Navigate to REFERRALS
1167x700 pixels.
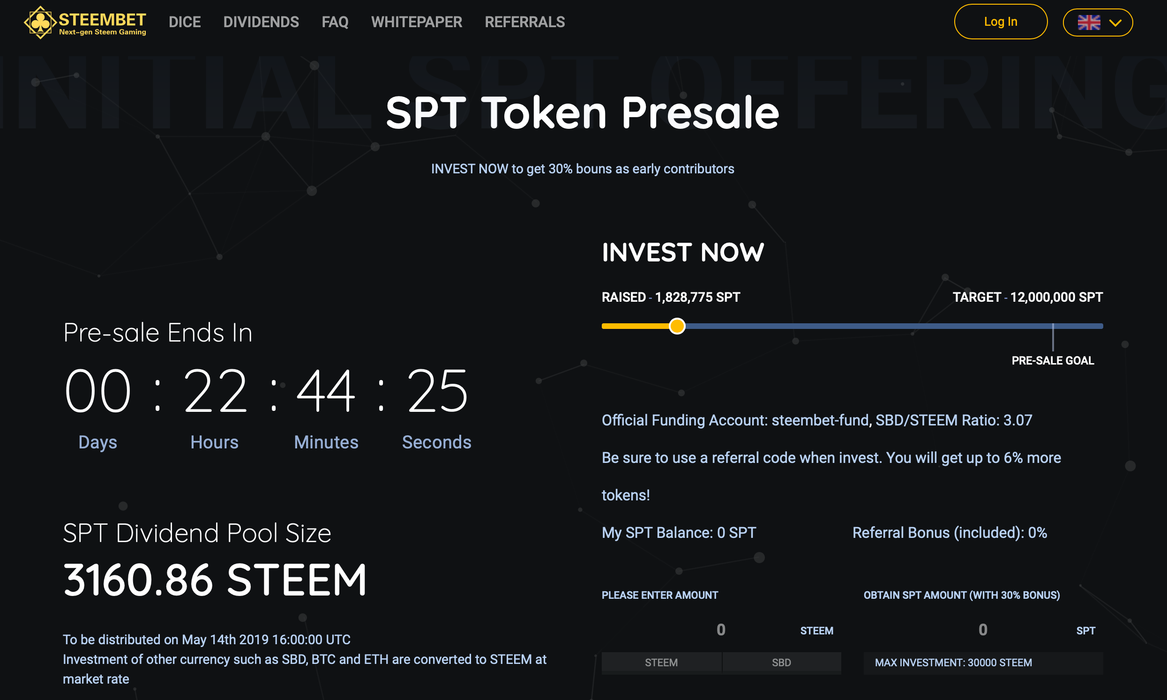pos(524,22)
